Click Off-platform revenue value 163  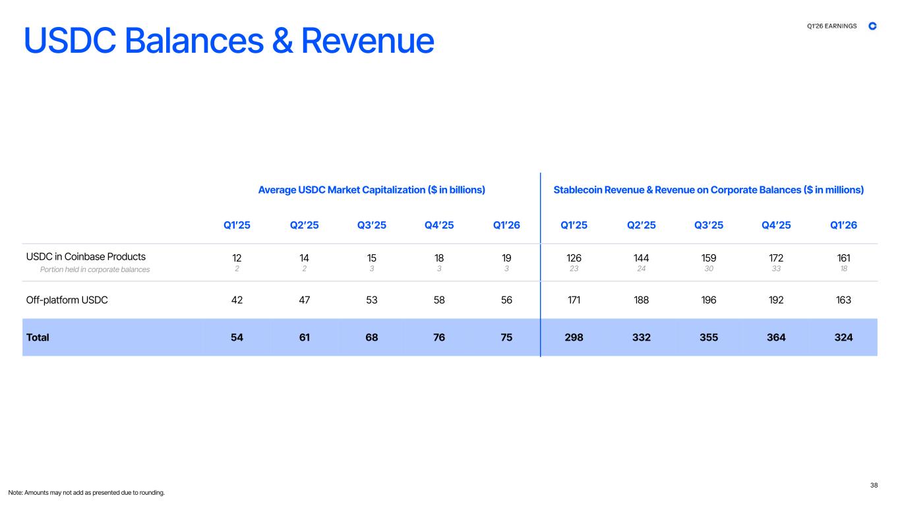(843, 300)
